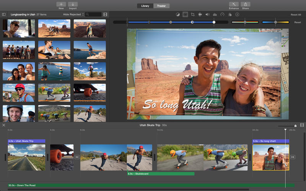306x191 pixels.
Task: Open the Volume adjustment speaker icon
Action: click(x=207, y=15)
